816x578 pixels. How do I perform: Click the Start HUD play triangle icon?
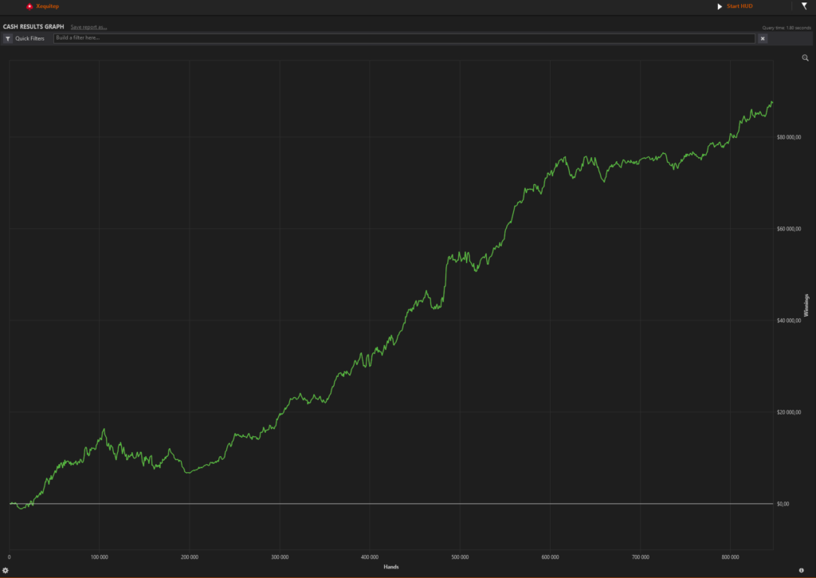[x=720, y=6]
